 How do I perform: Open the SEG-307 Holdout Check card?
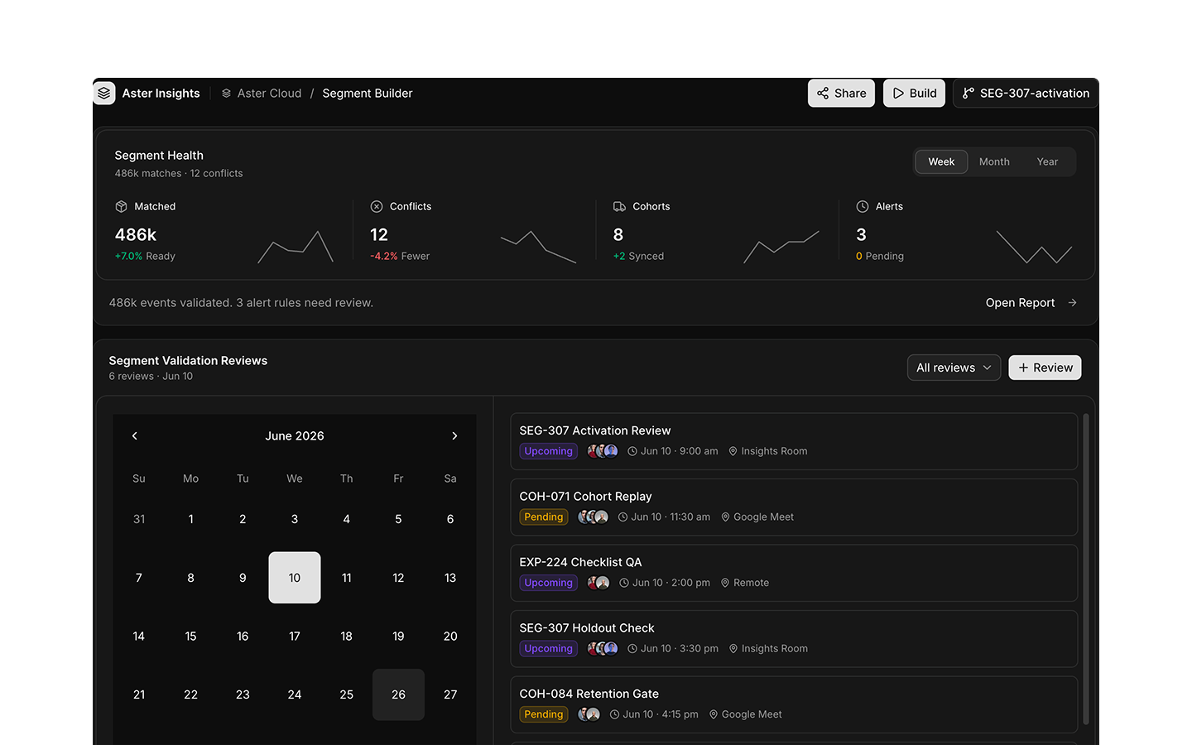tap(794, 639)
